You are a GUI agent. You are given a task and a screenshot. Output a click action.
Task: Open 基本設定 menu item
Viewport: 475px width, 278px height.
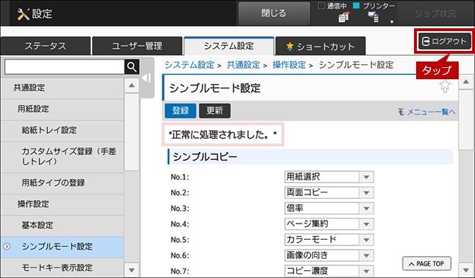[x=62, y=226]
